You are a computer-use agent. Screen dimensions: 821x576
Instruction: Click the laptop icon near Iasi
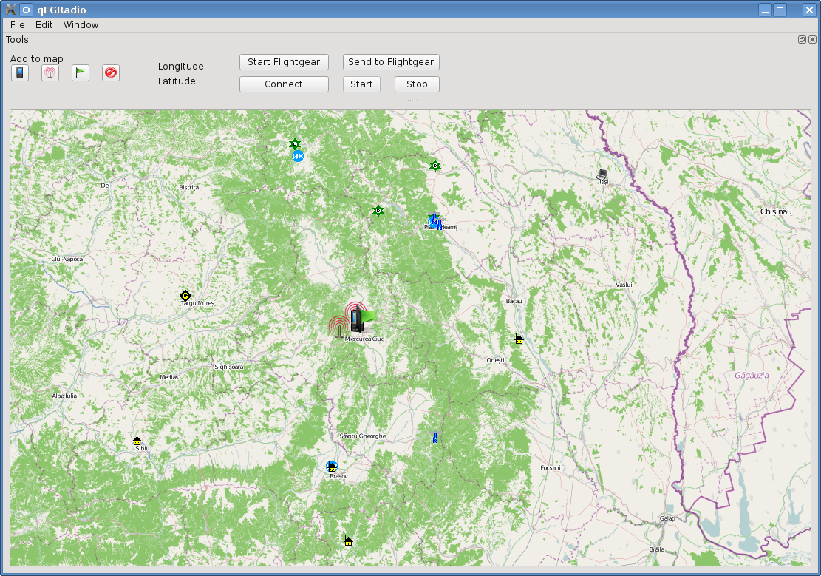click(x=602, y=175)
